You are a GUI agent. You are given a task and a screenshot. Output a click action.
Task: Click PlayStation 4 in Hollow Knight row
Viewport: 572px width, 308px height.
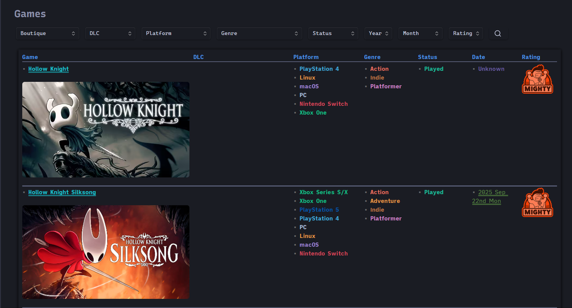(319, 69)
